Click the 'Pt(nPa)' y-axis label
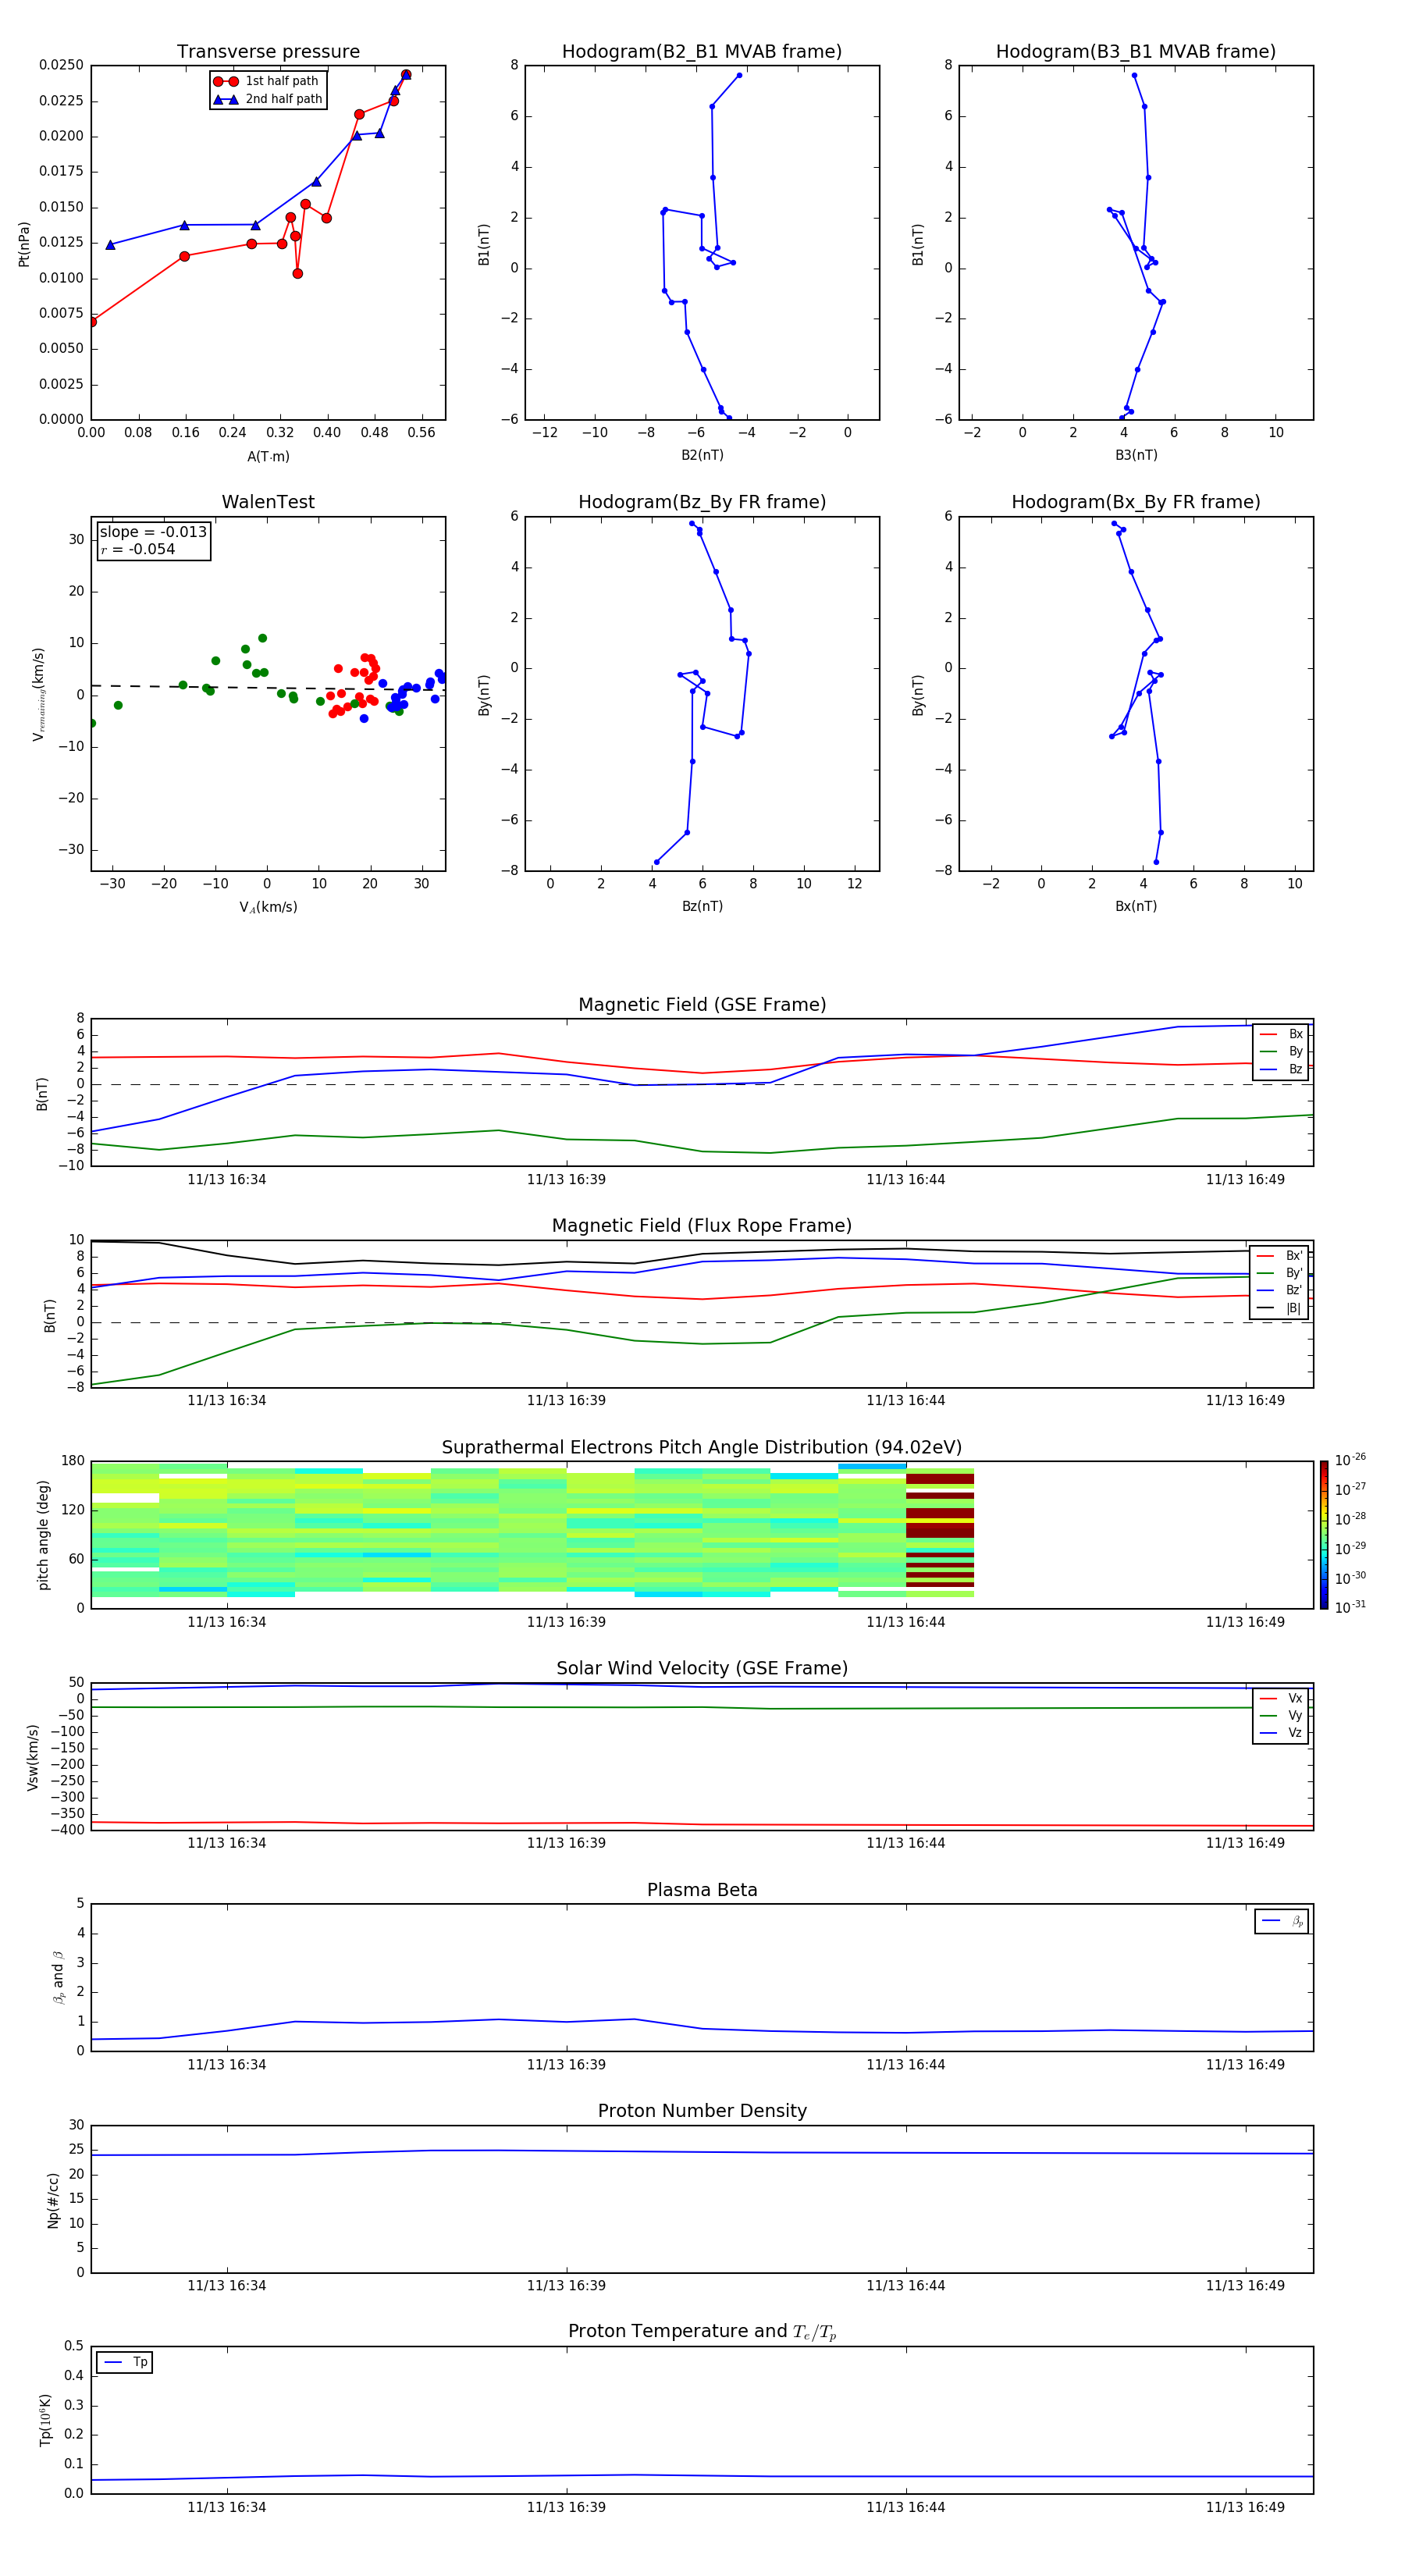 pos(24,243)
